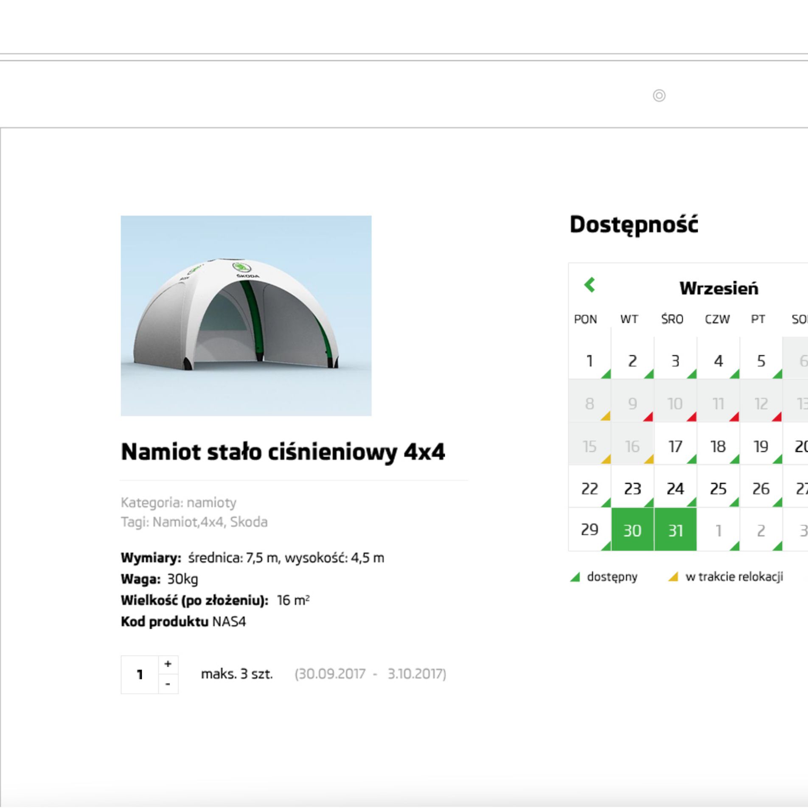Click the Dostępność heading
This screenshot has height=808, width=808.
[634, 225]
